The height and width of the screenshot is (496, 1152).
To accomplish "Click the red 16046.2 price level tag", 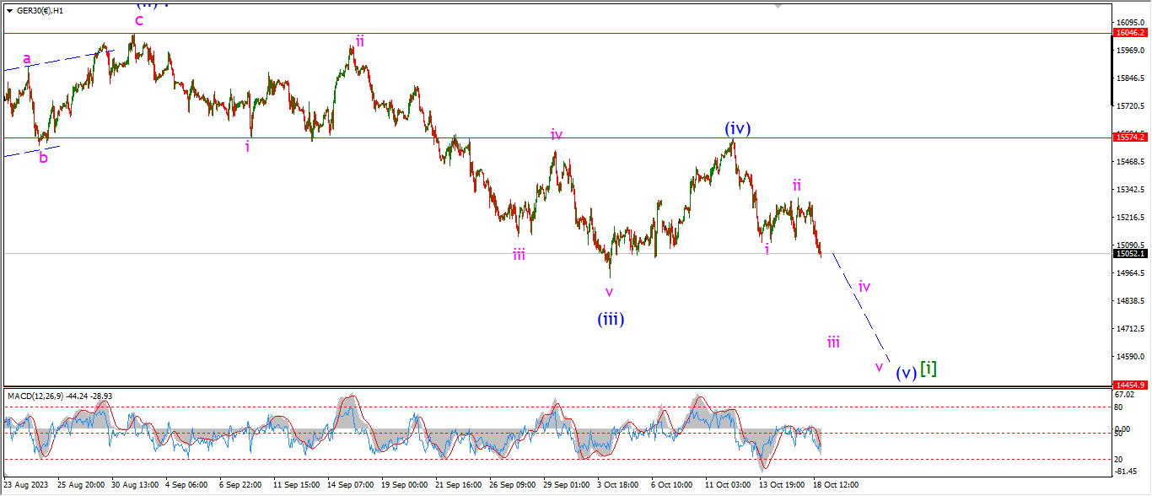I will 1130,33.
